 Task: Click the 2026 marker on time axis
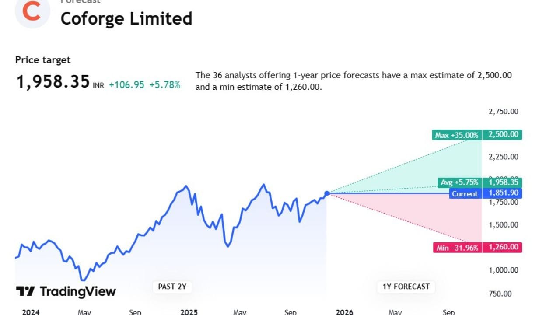[344, 311]
